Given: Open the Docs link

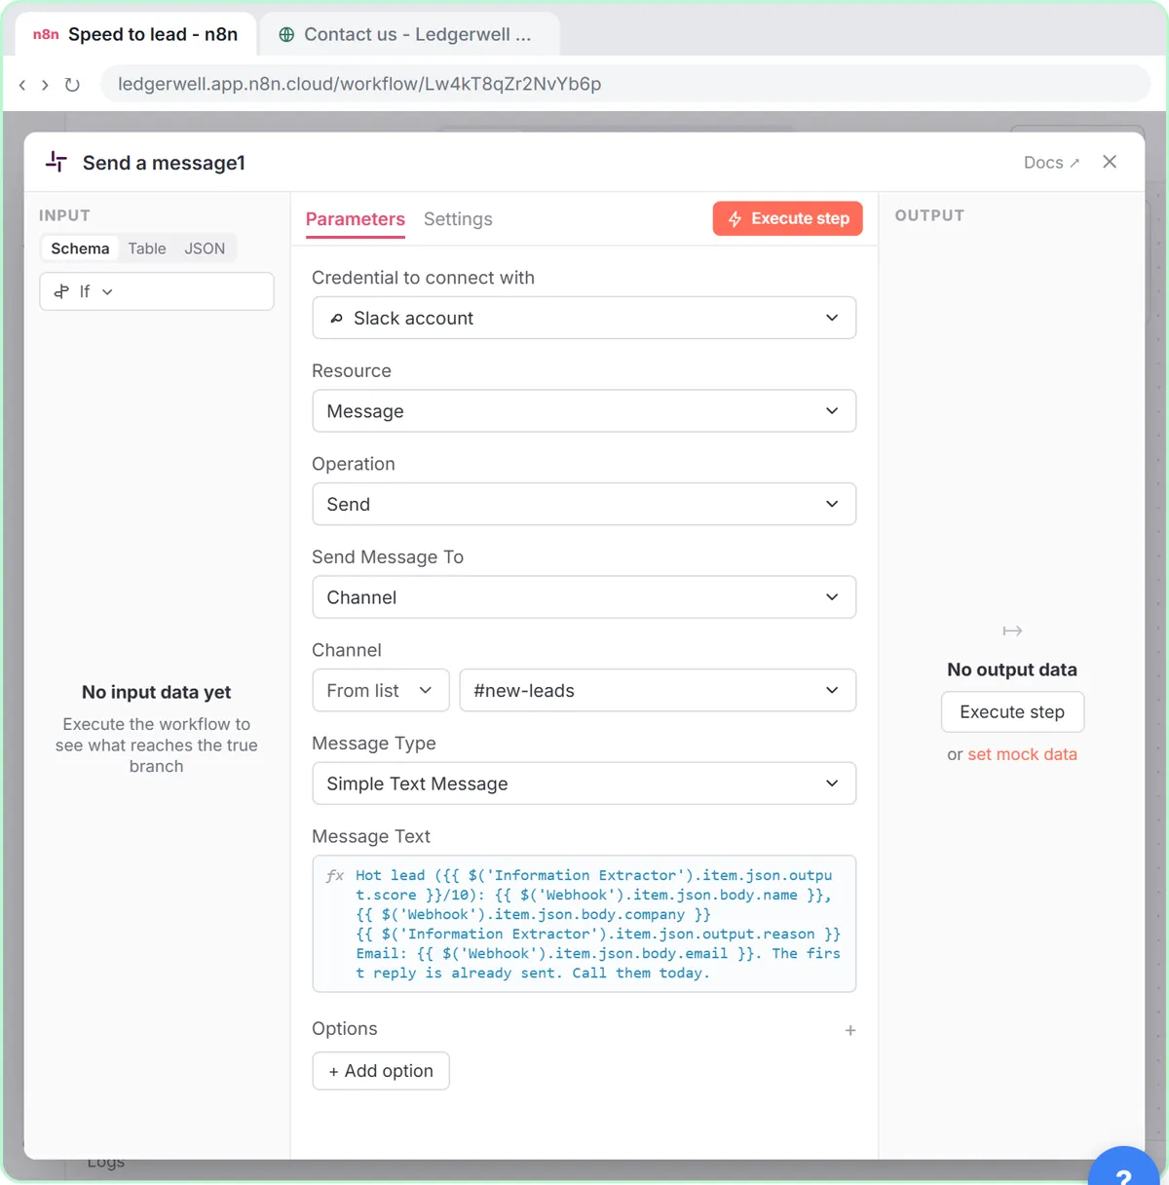Looking at the screenshot, I should [1051, 163].
